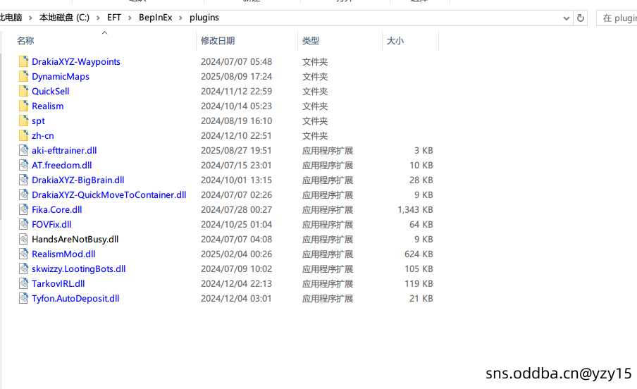Click date 2024/12/10 22:51
The width and height of the screenshot is (637, 389).
(x=237, y=136)
